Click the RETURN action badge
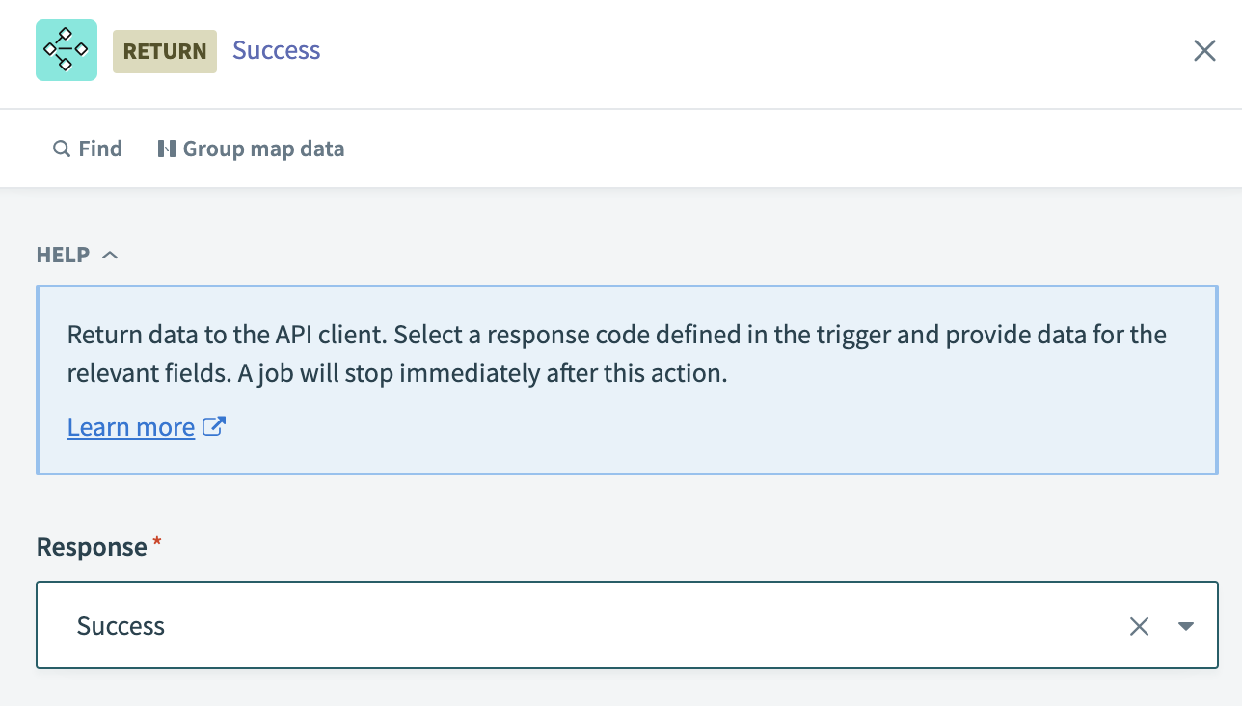Screen dimensions: 1242x706 [x=164, y=51]
